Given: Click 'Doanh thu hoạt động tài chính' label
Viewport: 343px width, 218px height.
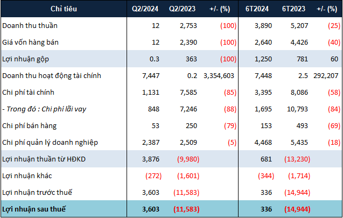Looking at the screenshot, I should click(52, 76).
